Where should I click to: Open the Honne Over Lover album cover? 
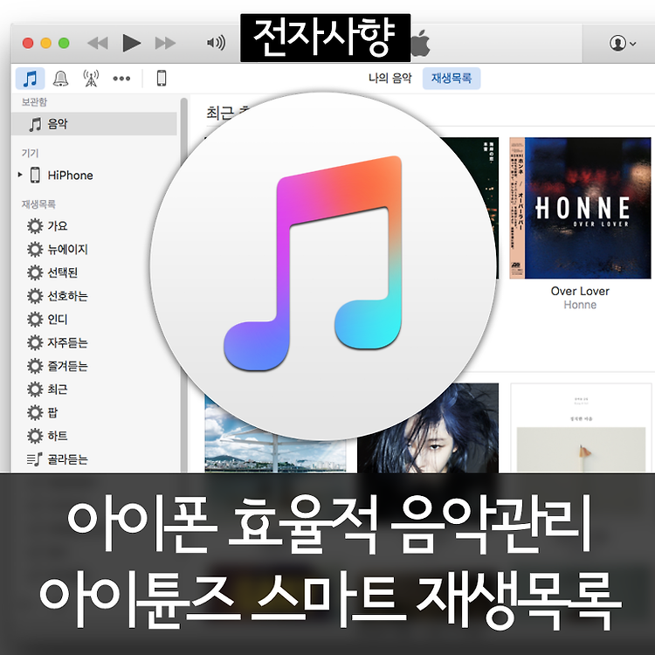coord(580,208)
